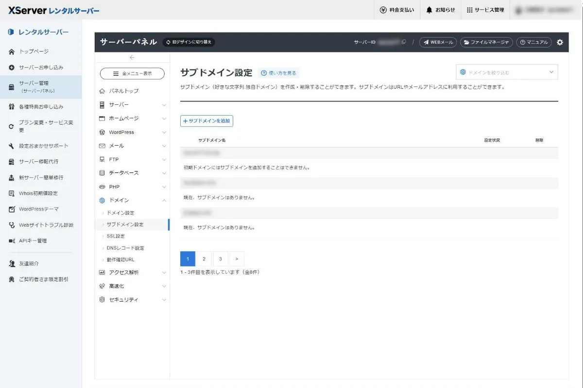This screenshot has width=583, height=388.
Task: Click the shield icon beside セキュリティ
Action: pos(102,300)
